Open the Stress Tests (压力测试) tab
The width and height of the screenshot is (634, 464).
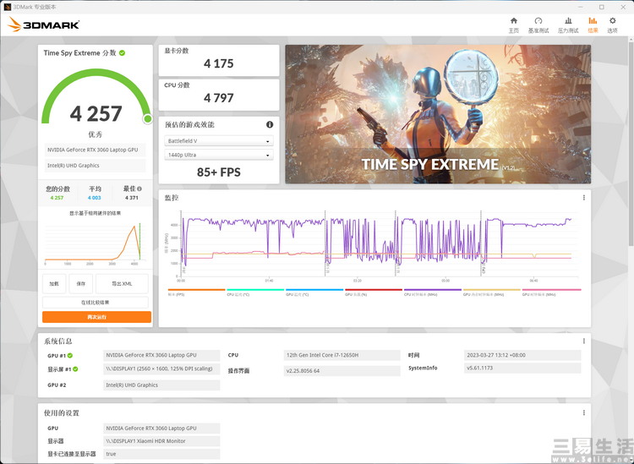tap(568, 25)
